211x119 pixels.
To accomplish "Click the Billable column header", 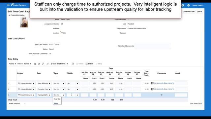I will 70,73.
